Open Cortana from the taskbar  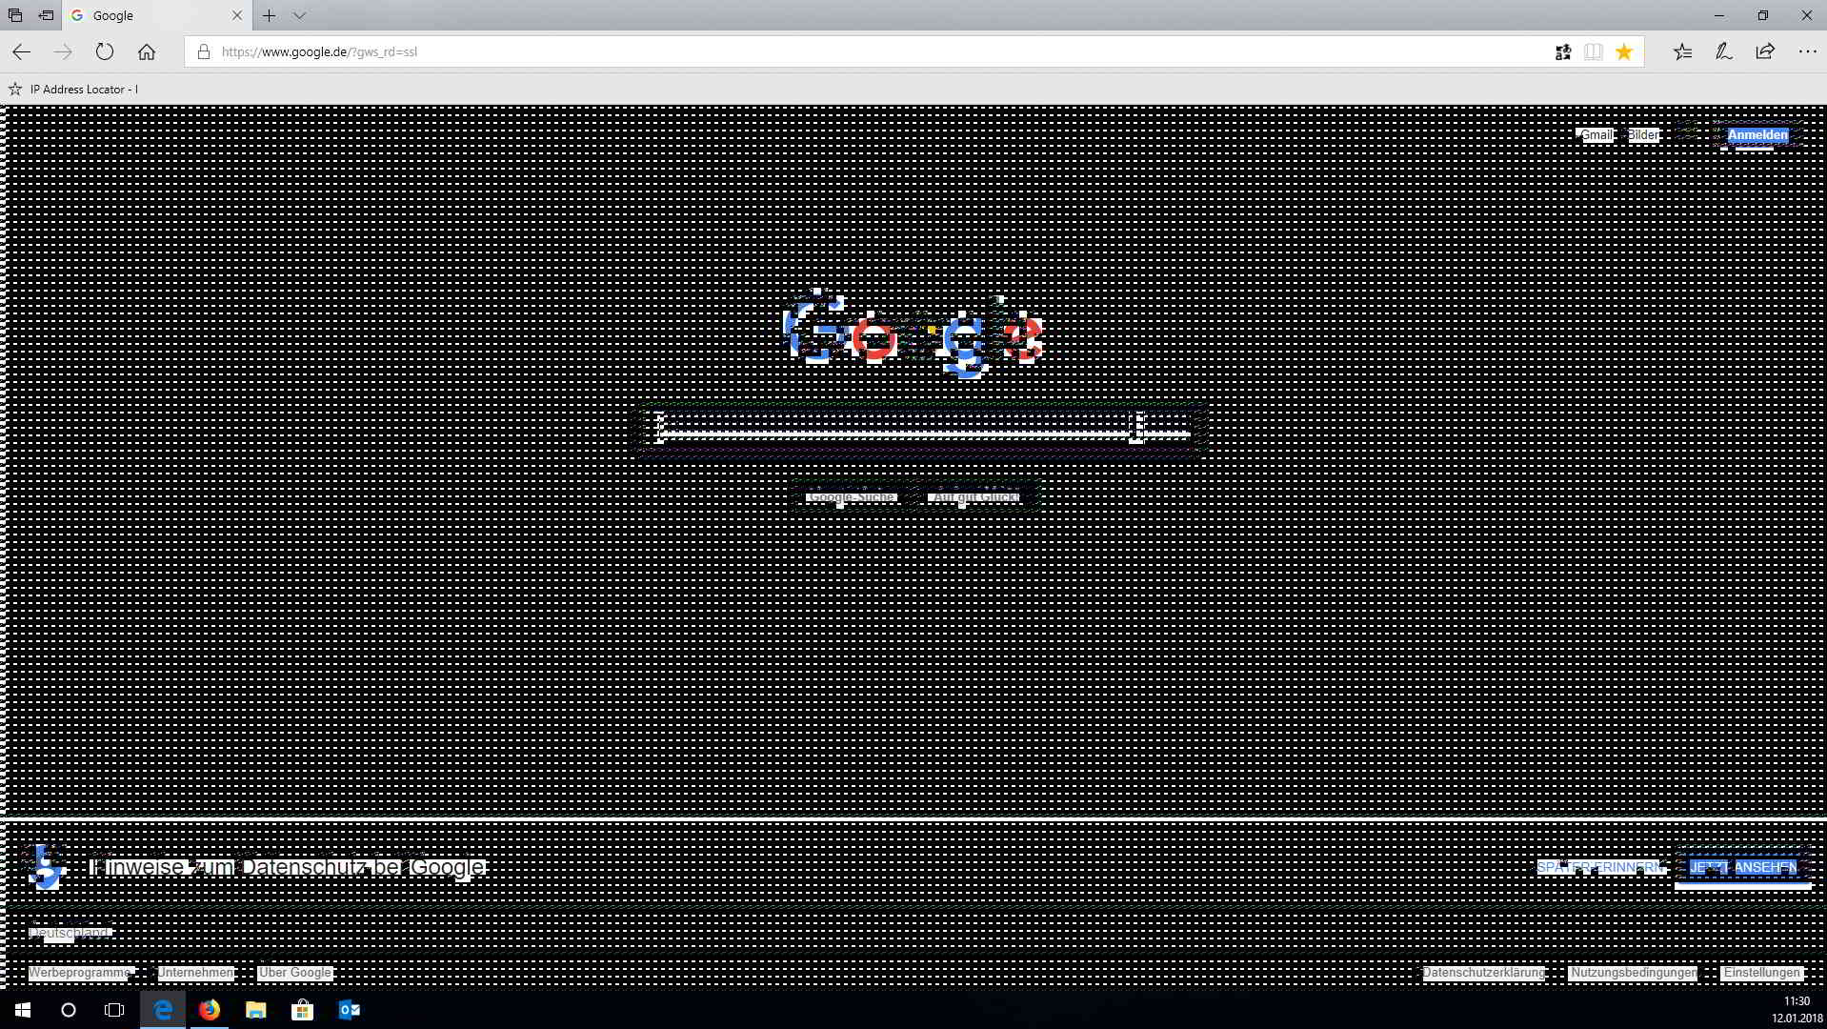(x=69, y=1010)
